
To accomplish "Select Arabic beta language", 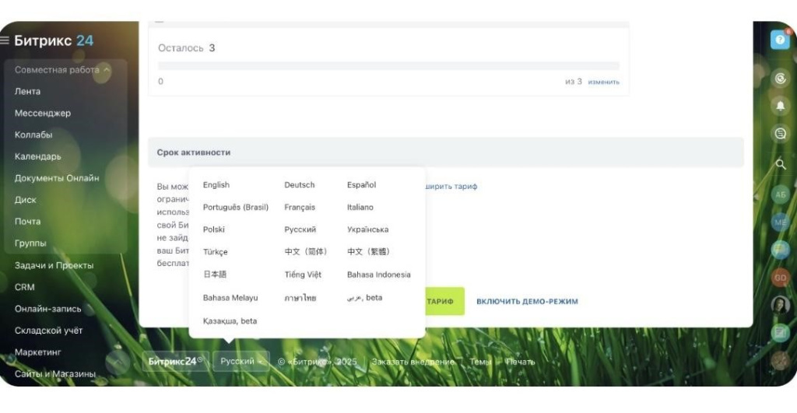I will pyautogui.click(x=364, y=298).
